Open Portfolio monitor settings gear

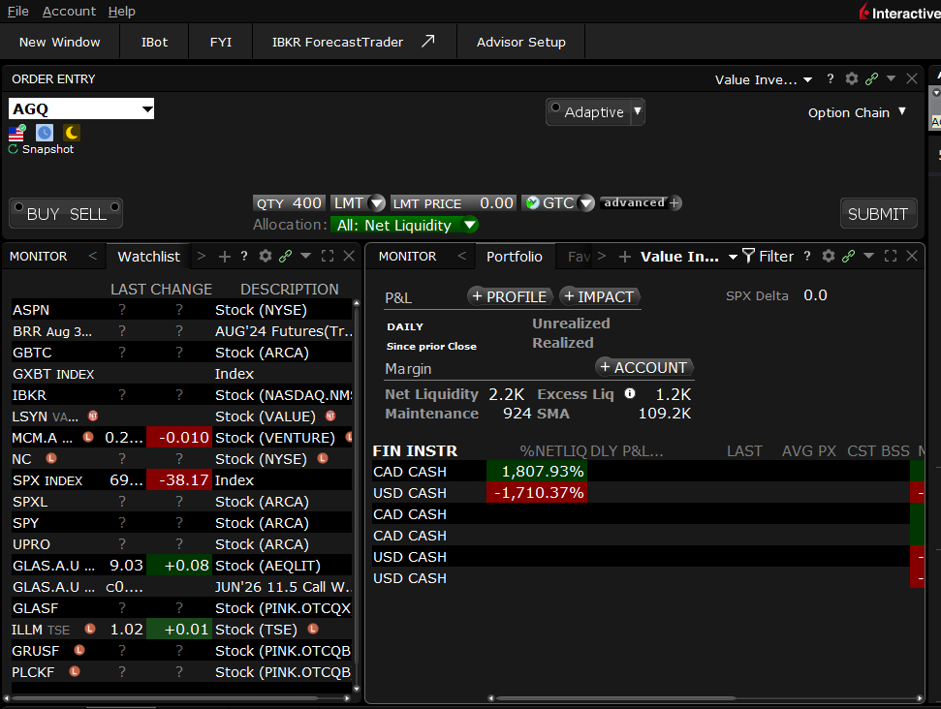point(829,256)
